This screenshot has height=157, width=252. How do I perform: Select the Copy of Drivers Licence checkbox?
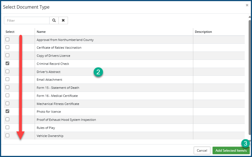[8, 55]
